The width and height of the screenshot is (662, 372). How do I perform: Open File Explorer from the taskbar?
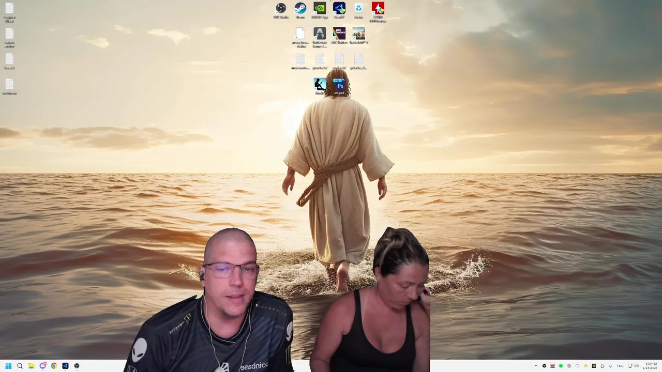[x=31, y=366]
